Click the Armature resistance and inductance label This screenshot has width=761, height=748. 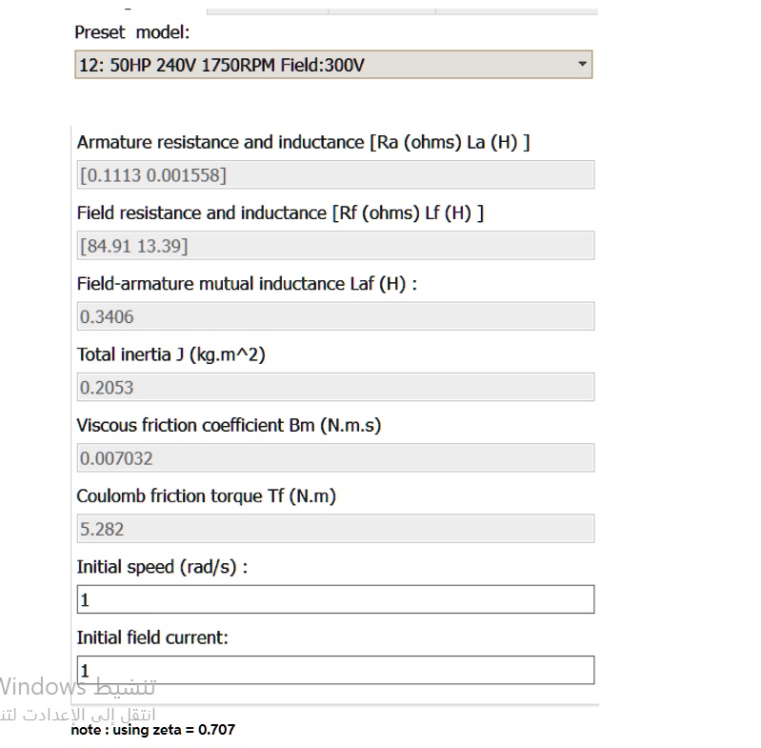click(x=303, y=143)
